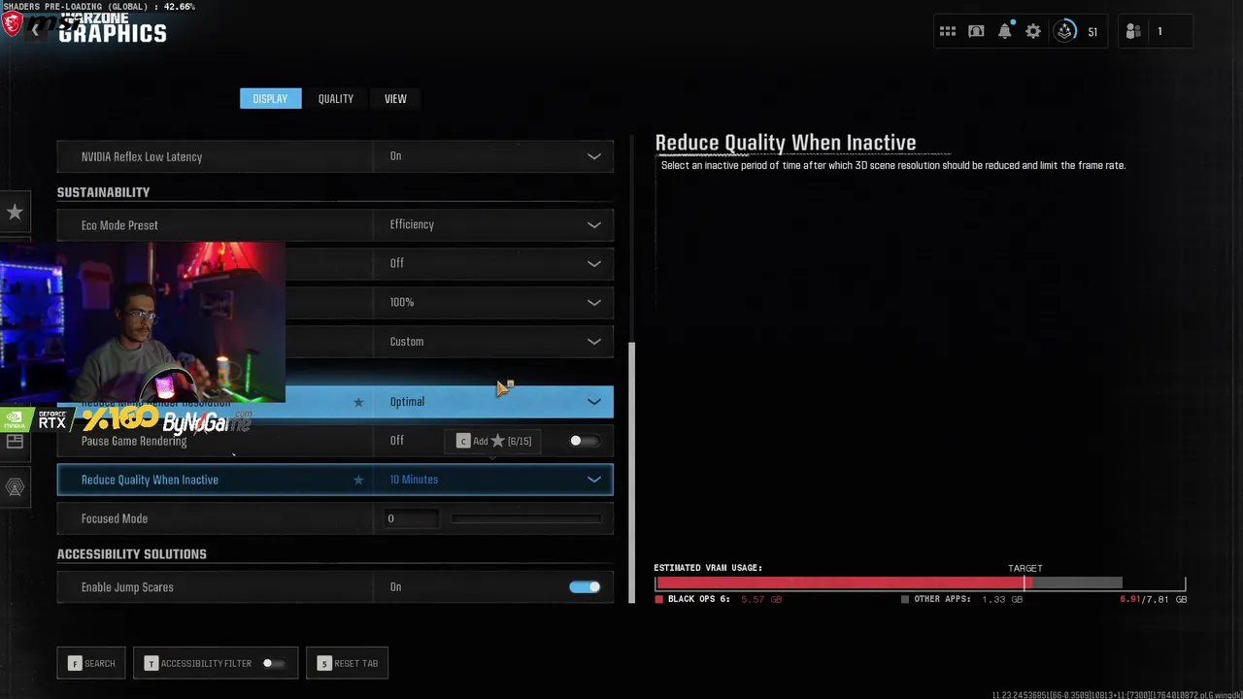
Task: Open the dropdown showing Off
Action: coord(493,263)
